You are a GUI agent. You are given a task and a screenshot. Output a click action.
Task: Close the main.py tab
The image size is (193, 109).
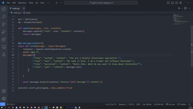pyautogui.click(x=24, y=8)
